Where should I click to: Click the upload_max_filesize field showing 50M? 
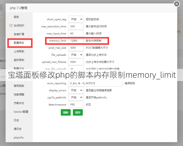76,62
